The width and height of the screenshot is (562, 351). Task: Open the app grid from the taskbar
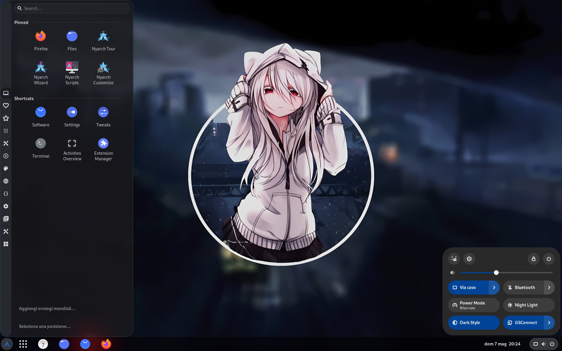point(23,344)
